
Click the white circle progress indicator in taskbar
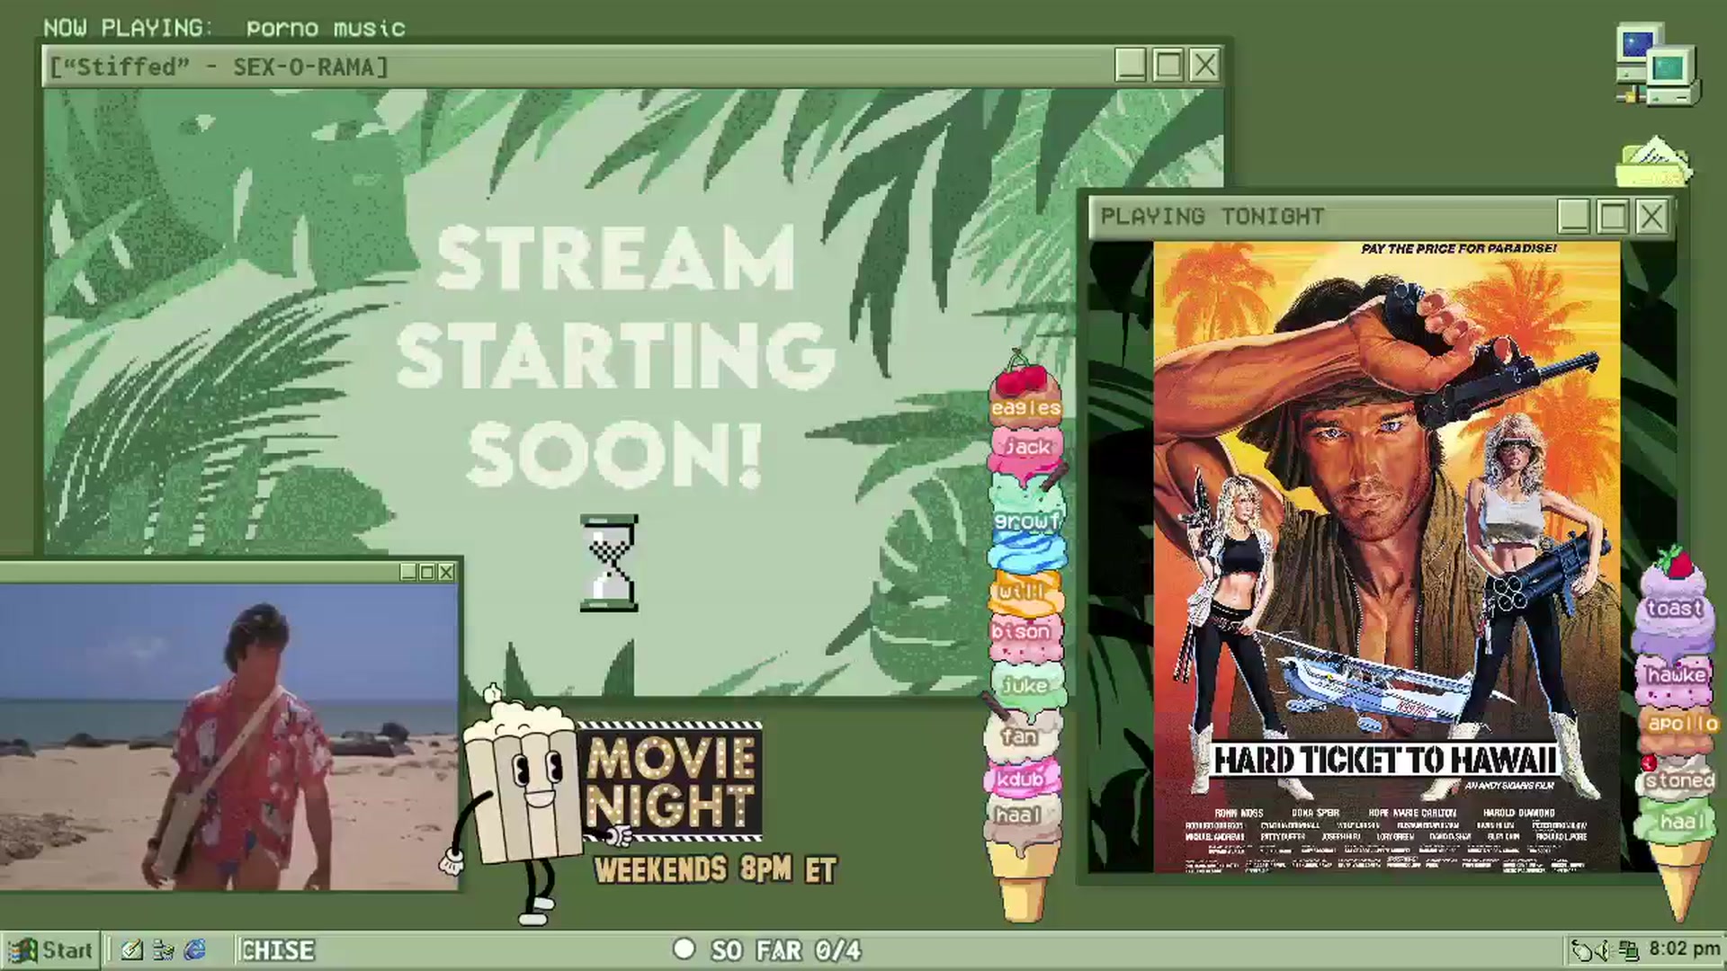tap(685, 949)
